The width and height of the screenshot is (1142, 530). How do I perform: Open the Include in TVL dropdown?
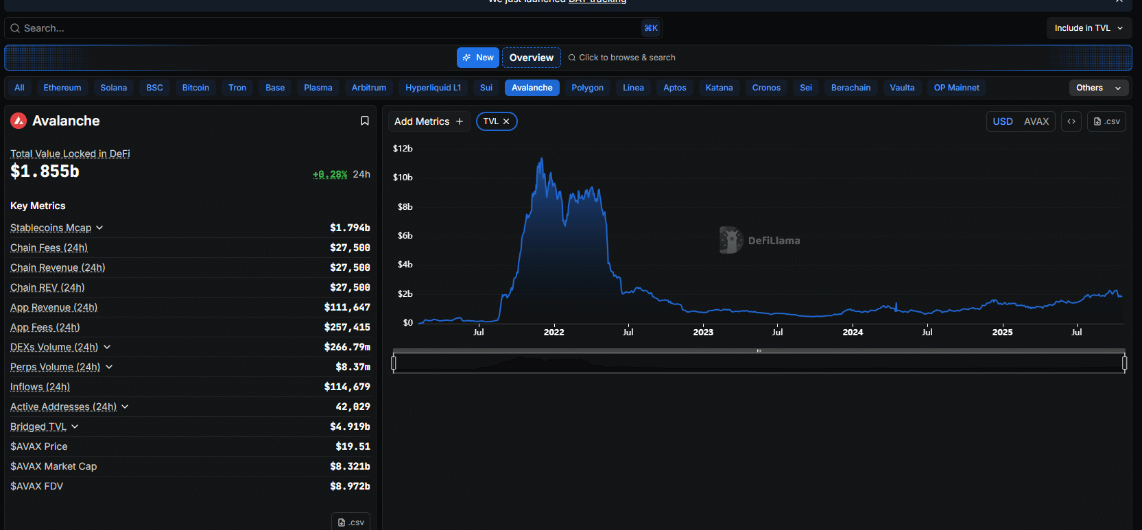(1089, 28)
